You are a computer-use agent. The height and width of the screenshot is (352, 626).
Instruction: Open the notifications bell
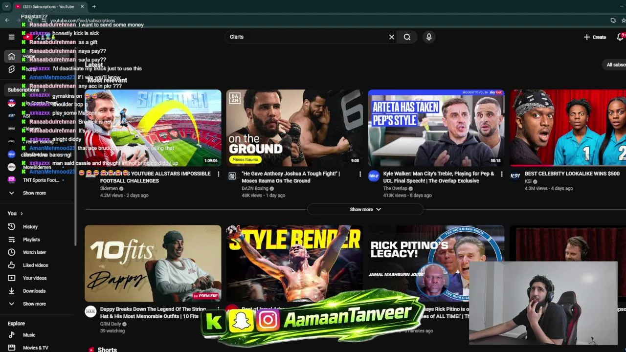pos(620,37)
